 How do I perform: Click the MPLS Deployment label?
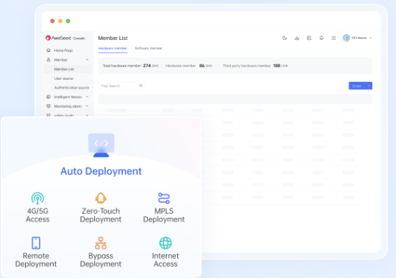pos(164,215)
